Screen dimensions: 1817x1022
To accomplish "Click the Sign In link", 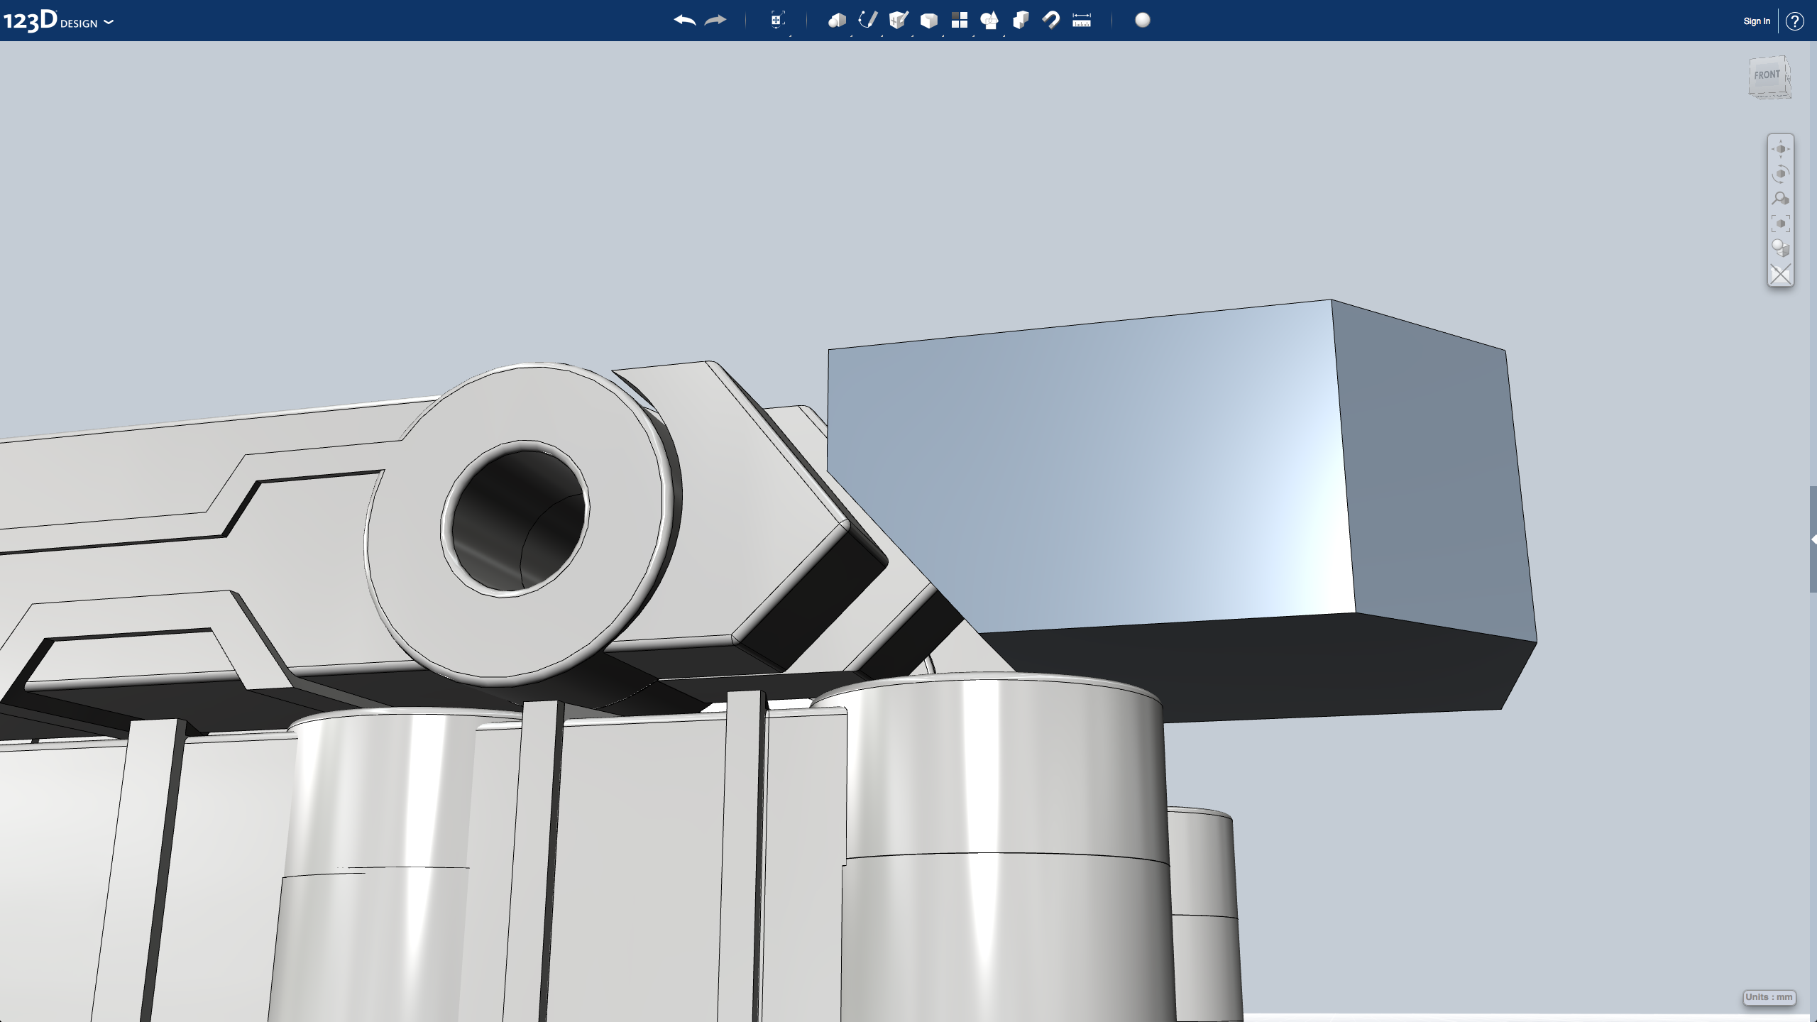I will (1757, 21).
